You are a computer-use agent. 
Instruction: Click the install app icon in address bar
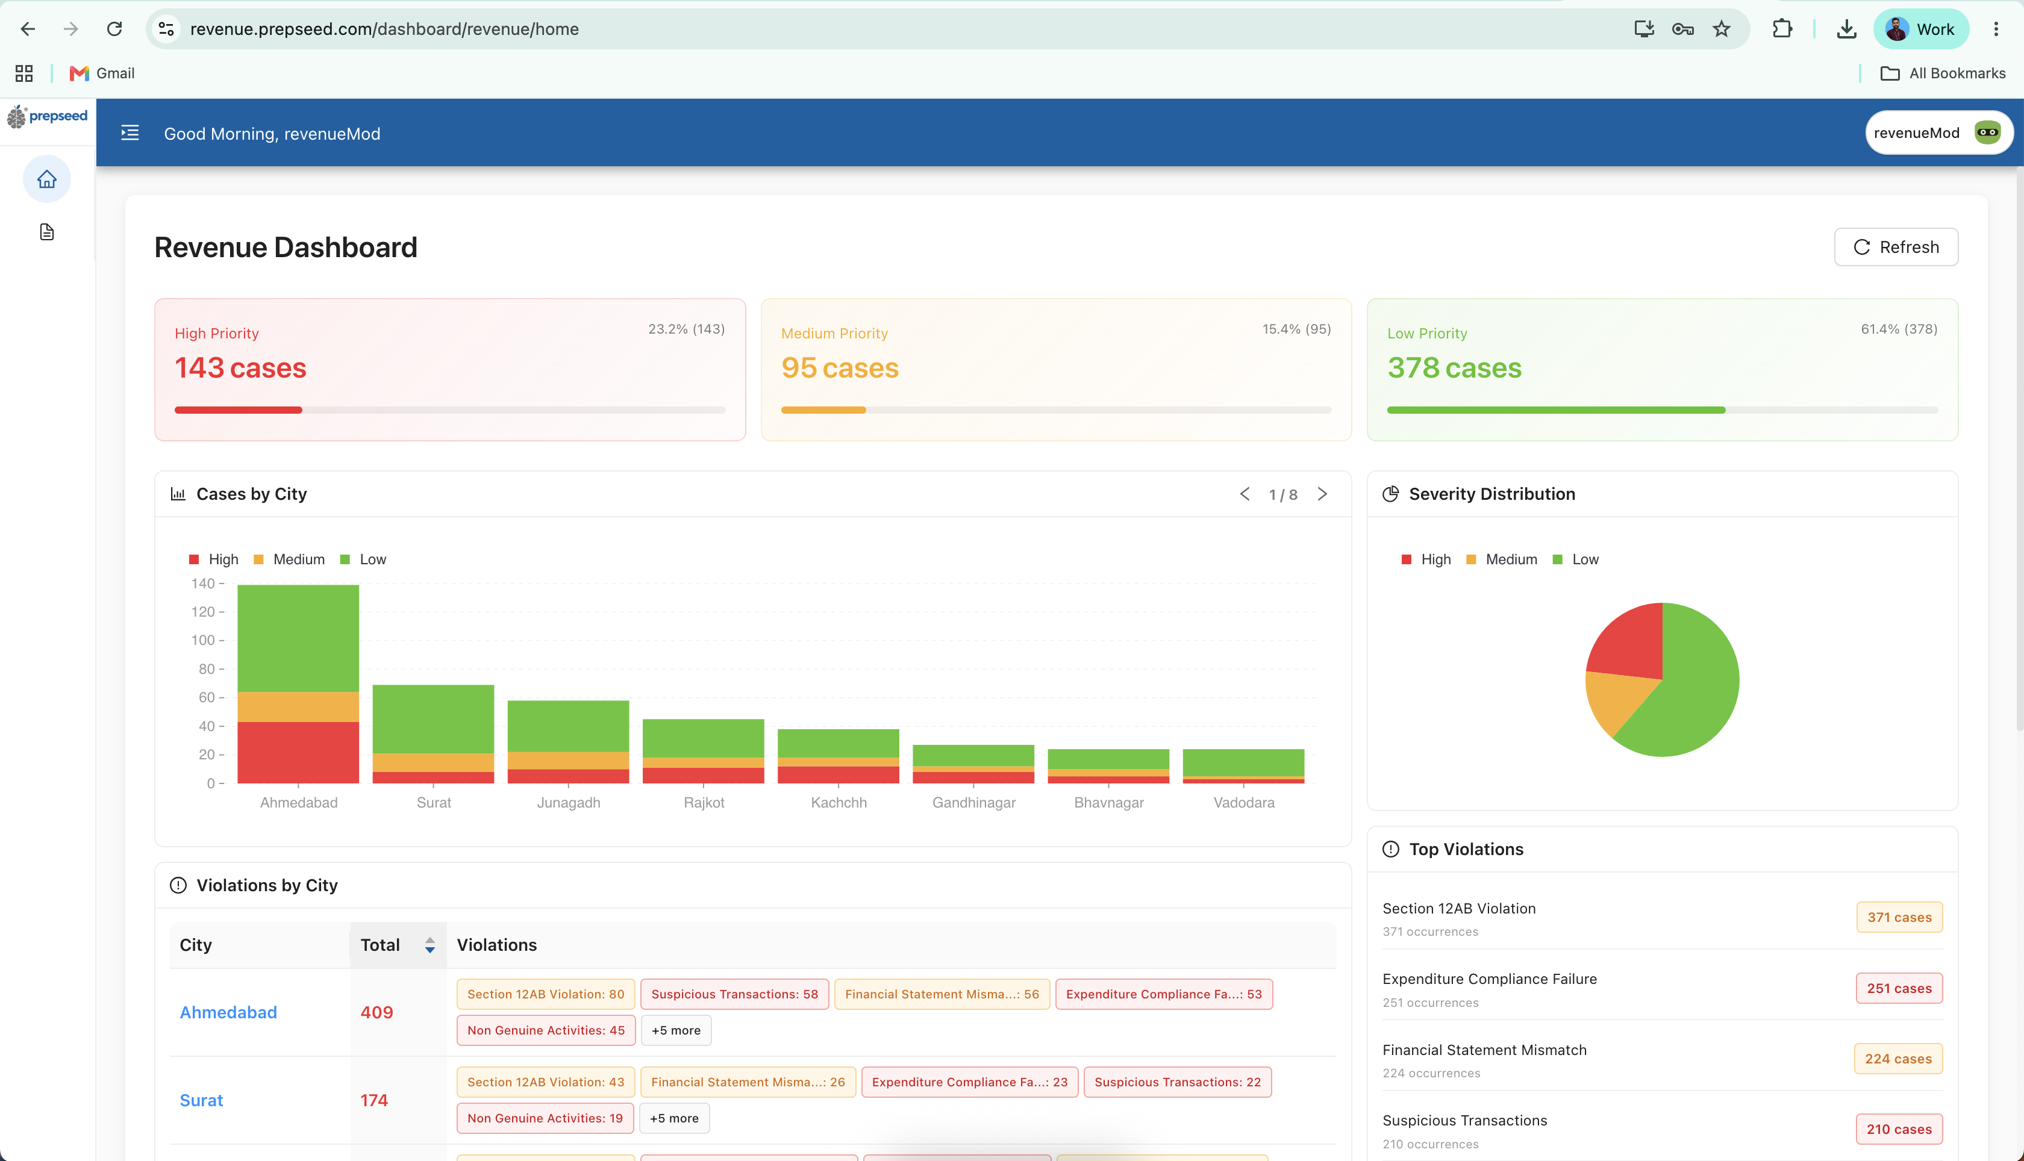point(1644,30)
